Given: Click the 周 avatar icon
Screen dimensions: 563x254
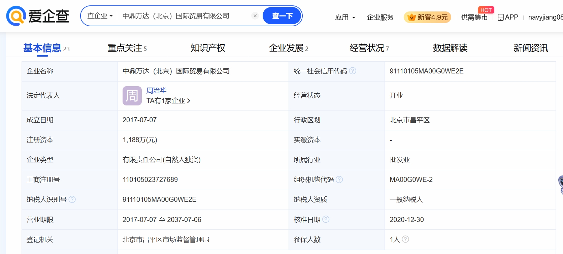Looking at the screenshot, I should (132, 96).
